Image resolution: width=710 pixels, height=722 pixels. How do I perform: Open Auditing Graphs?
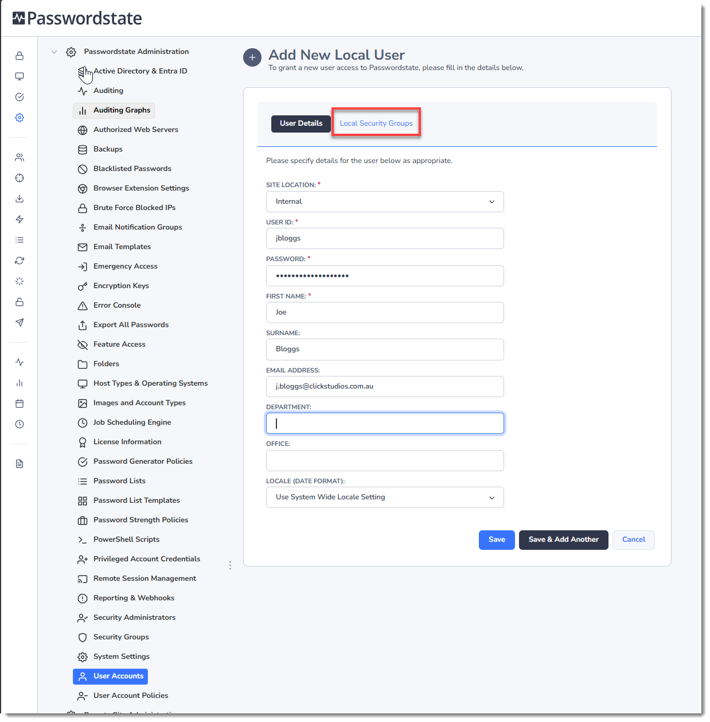114,110
